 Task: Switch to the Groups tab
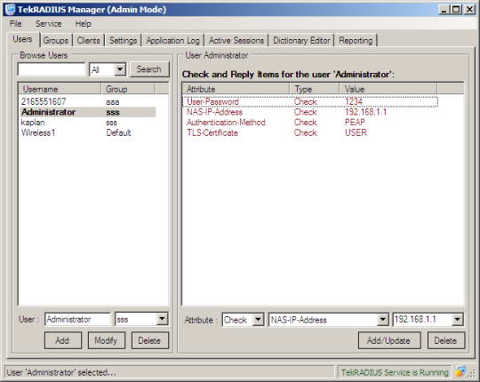click(x=56, y=41)
